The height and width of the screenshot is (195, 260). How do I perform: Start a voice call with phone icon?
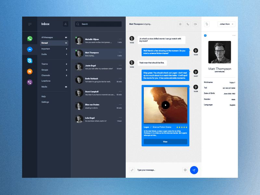coord(188,24)
